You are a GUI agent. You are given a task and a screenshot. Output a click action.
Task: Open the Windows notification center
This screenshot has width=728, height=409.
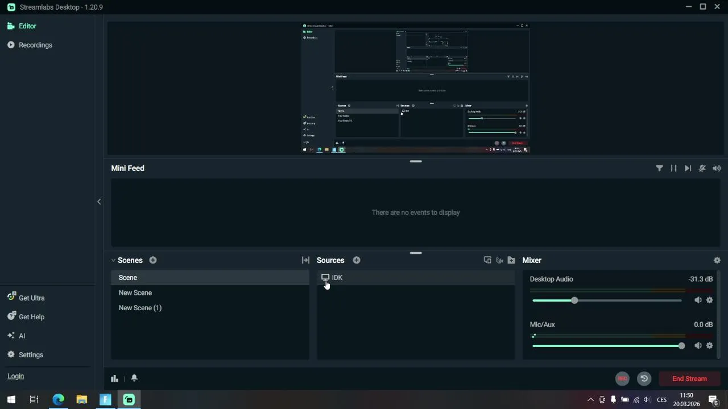coord(713,400)
